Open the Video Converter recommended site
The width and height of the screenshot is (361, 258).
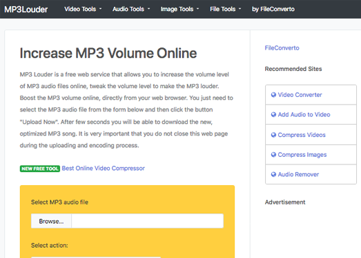click(x=300, y=95)
